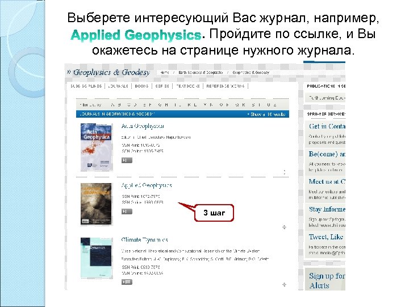This screenshot has height=307, width=409.
Task: Open the Acta Geophysica journal title
Action: [x=143, y=126]
